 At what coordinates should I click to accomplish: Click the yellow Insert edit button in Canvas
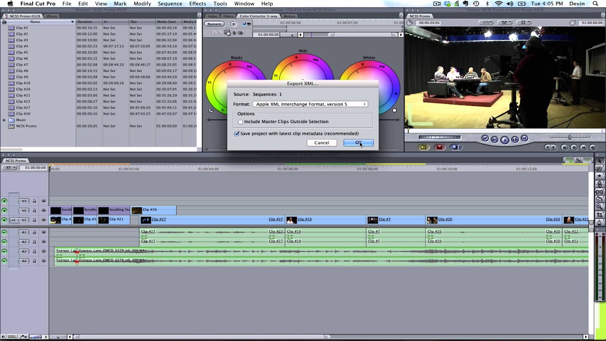coord(424,147)
